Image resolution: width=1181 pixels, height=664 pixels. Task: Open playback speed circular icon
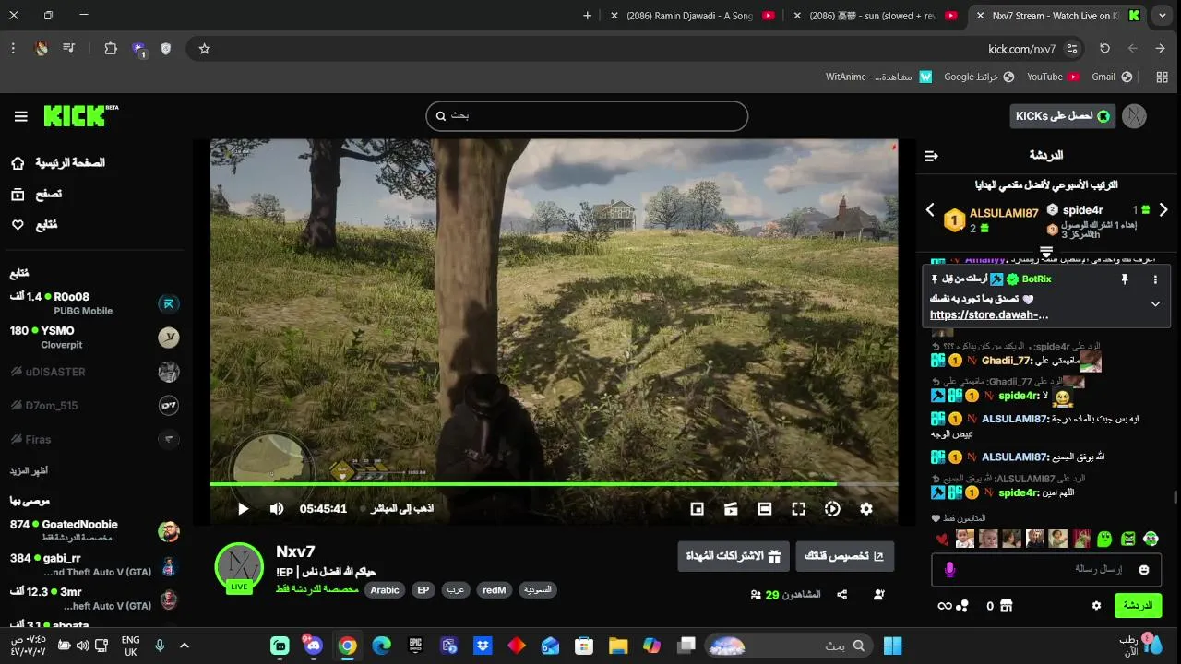pyautogui.click(x=832, y=508)
